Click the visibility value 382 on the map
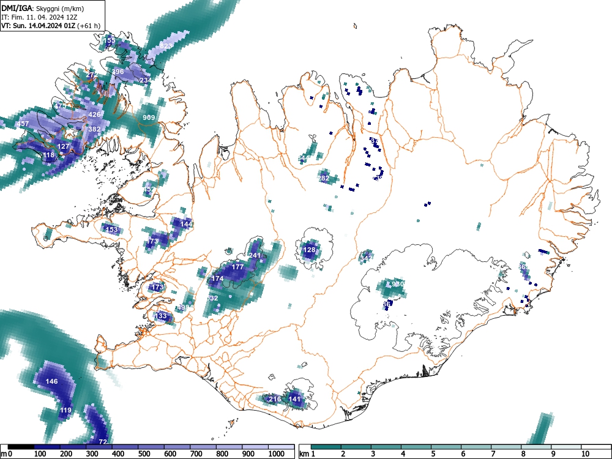Image resolution: width=612 pixels, height=459 pixels. (x=95, y=129)
